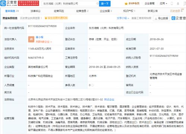Select registration authority 北京经济技术开发区市场监督管理局
The width and height of the screenshot is (186, 134).
(166, 76)
